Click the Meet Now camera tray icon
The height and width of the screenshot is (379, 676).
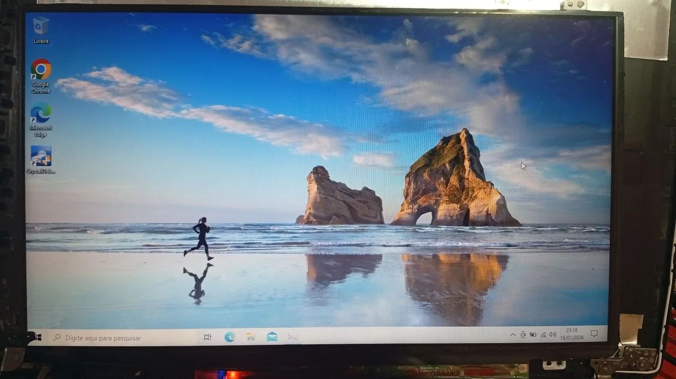pyautogui.click(x=523, y=335)
